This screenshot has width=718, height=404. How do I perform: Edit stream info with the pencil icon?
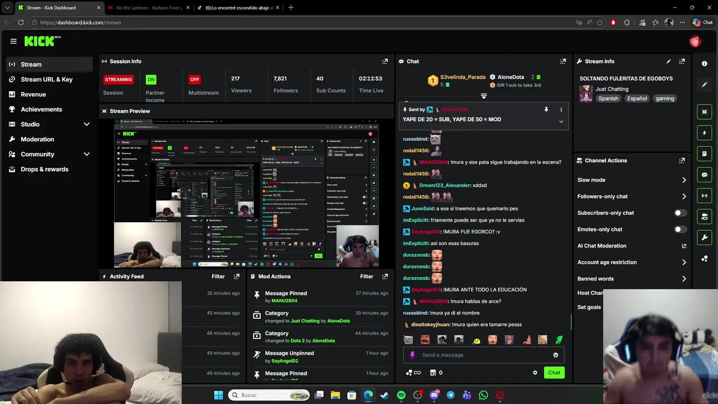coord(668,61)
